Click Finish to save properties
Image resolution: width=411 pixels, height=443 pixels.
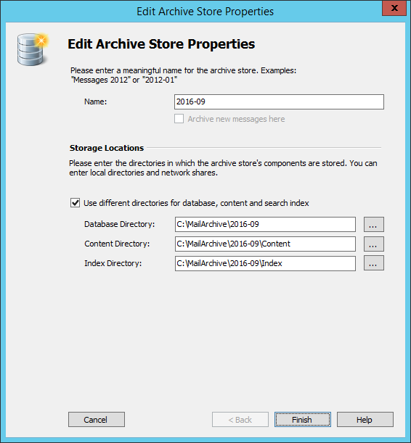(x=302, y=419)
